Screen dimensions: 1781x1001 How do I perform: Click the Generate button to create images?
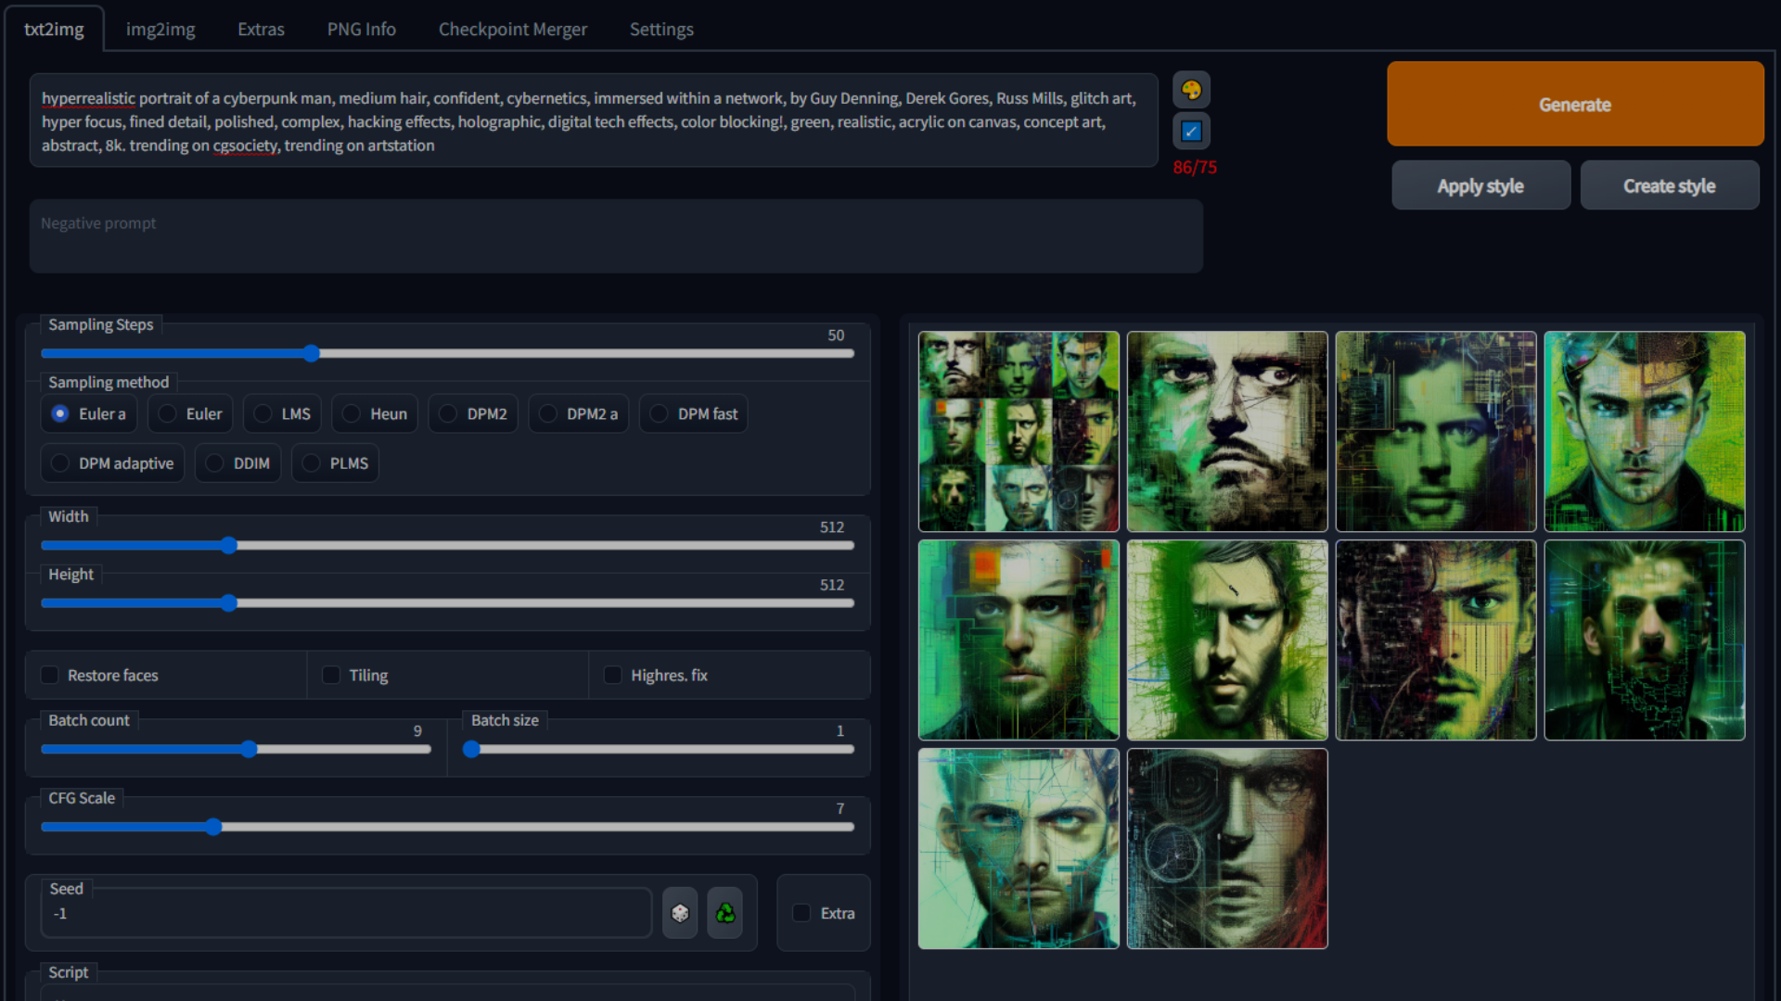pyautogui.click(x=1575, y=104)
